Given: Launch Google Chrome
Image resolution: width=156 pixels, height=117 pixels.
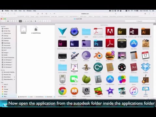Looking at the screenshot, I should pos(62,91).
